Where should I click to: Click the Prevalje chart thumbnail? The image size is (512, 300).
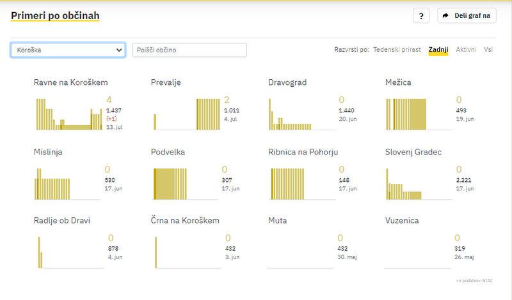[x=186, y=114]
